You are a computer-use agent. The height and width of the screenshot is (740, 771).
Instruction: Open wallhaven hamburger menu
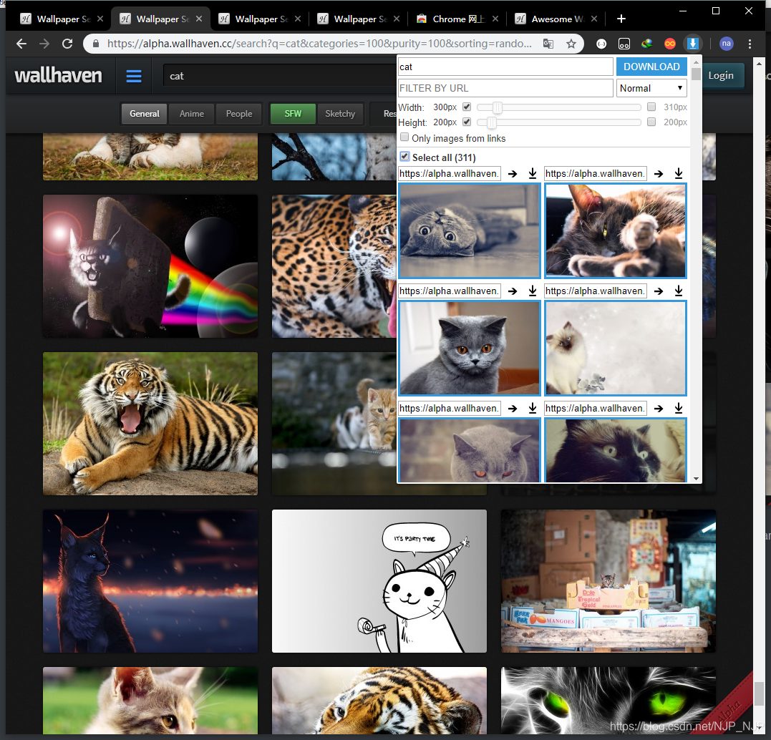coord(134,76)
